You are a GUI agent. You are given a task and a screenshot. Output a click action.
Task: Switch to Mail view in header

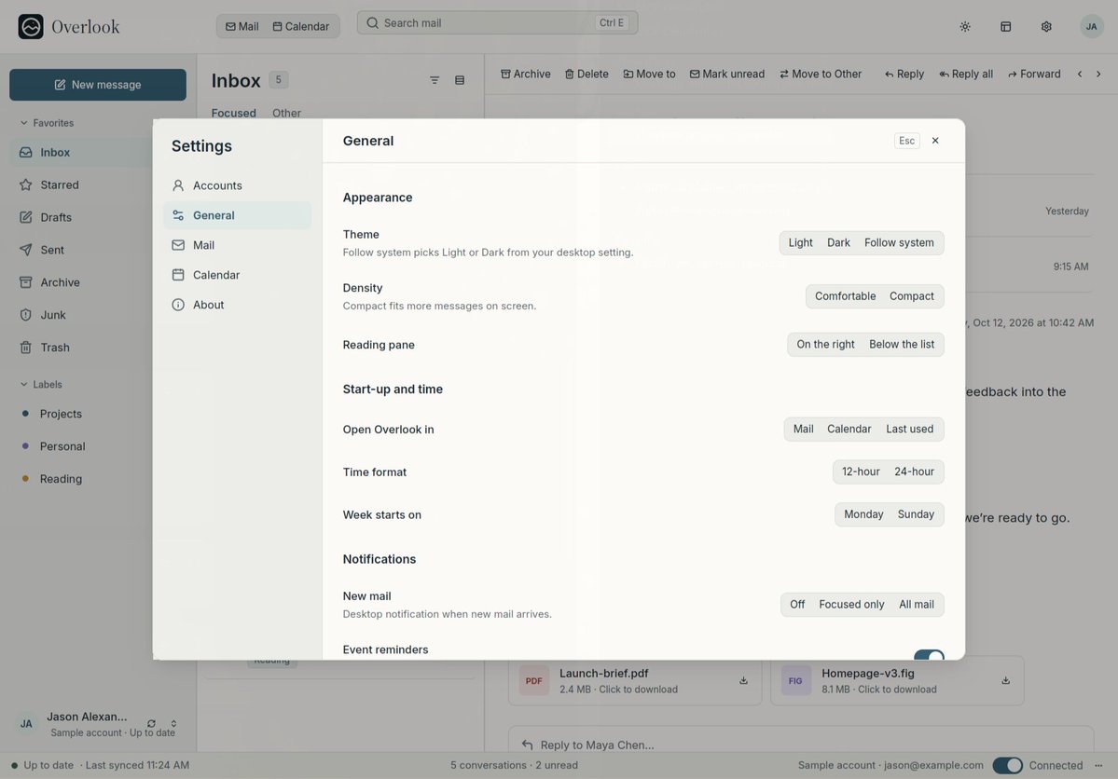pyautogui.click(x=242, y=26)
